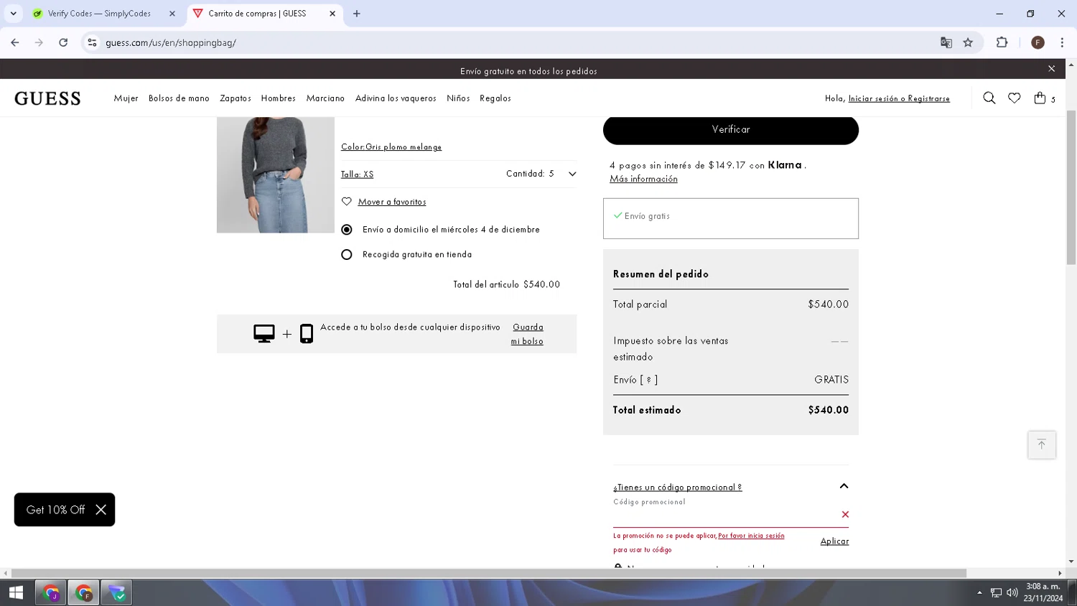This screenshot has height=606, width=1077.
Task: Click Por favor inicia sesión link
Action: click(751, 536)
